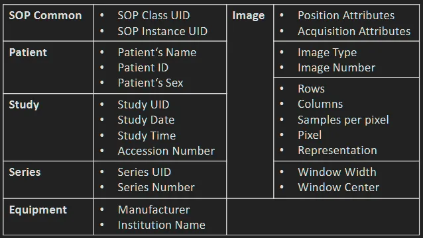Select the Institution Name entry
The width and height of the screenshot is (423, 238).
[x=161, y=225]
